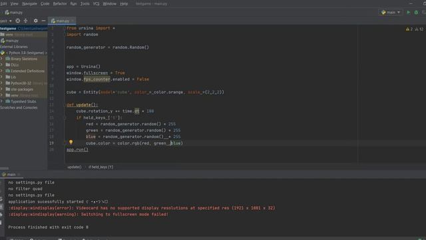Click the fold marker beside the if held_keys line
The image size is (426, 240).
tap(65, 117)
